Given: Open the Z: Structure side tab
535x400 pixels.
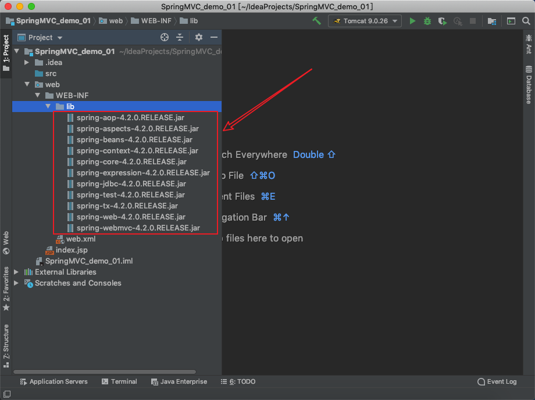Looking at the screenshot, I should pos(6,346).
